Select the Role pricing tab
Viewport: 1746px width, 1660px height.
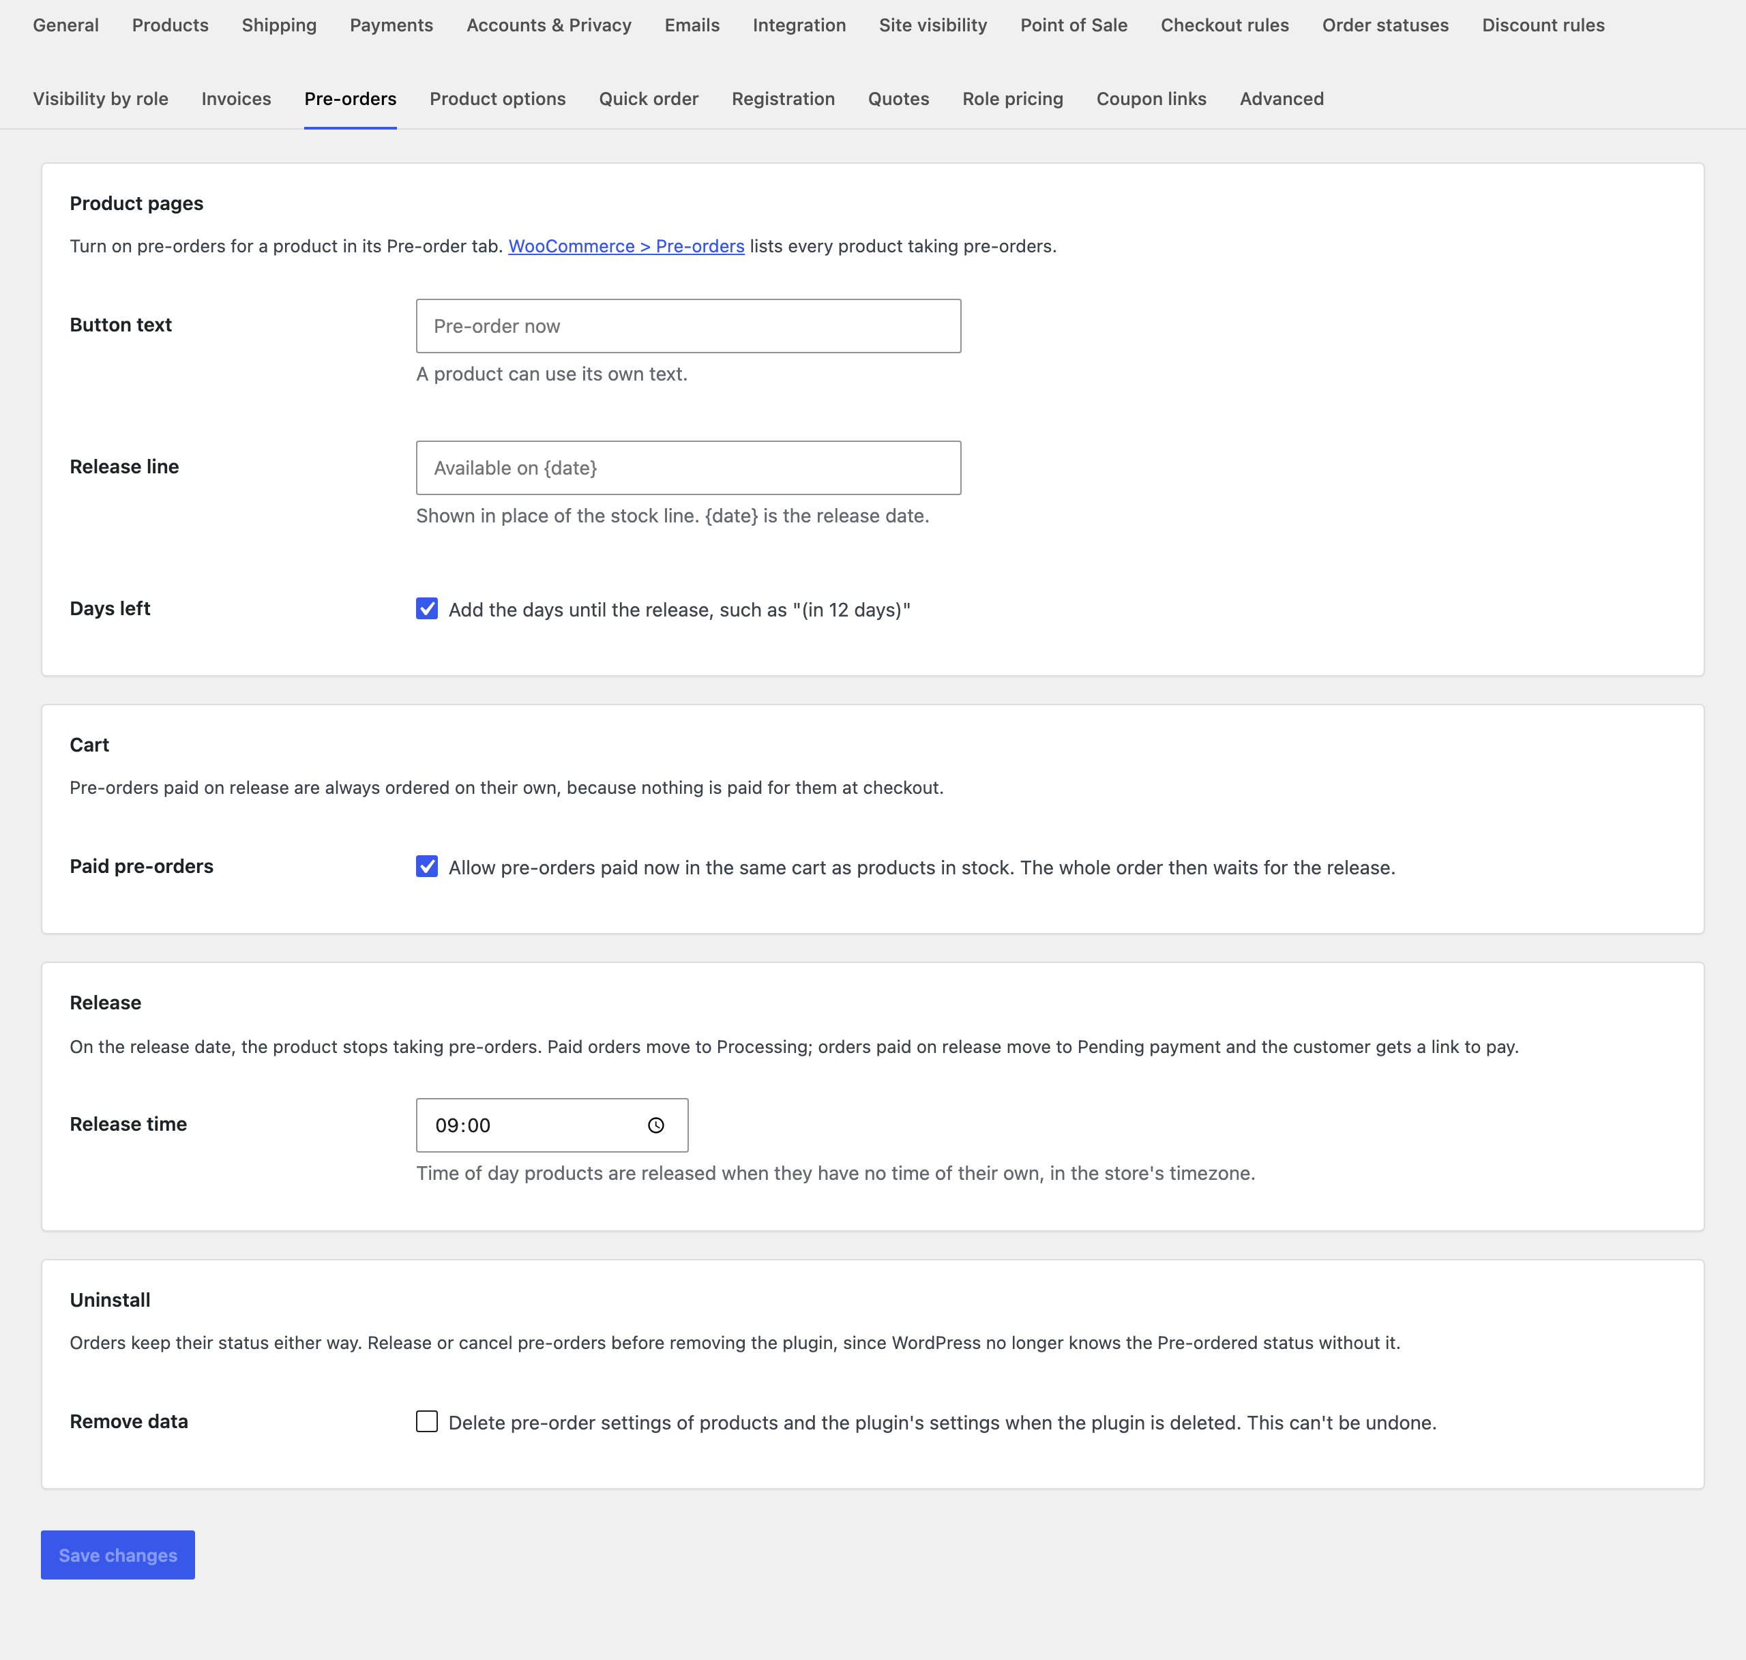[1012, 99]
